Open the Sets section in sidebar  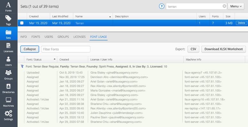pos(9,34)
